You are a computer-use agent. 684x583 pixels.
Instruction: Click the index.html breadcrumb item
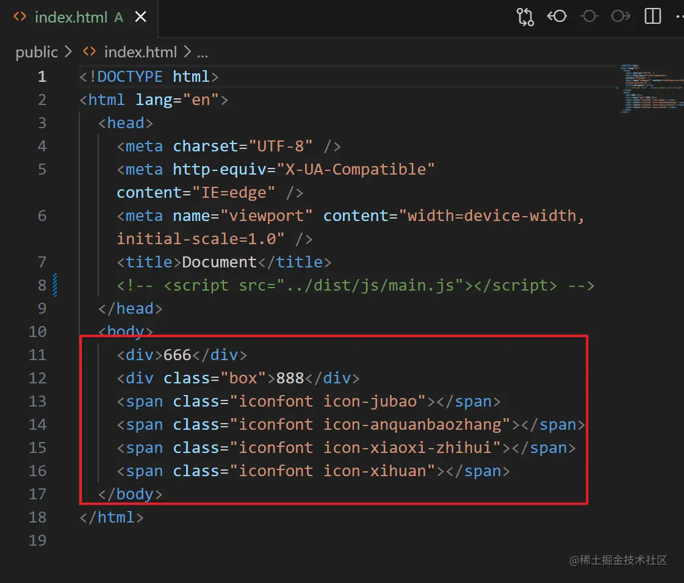click(x=140, y=52)
